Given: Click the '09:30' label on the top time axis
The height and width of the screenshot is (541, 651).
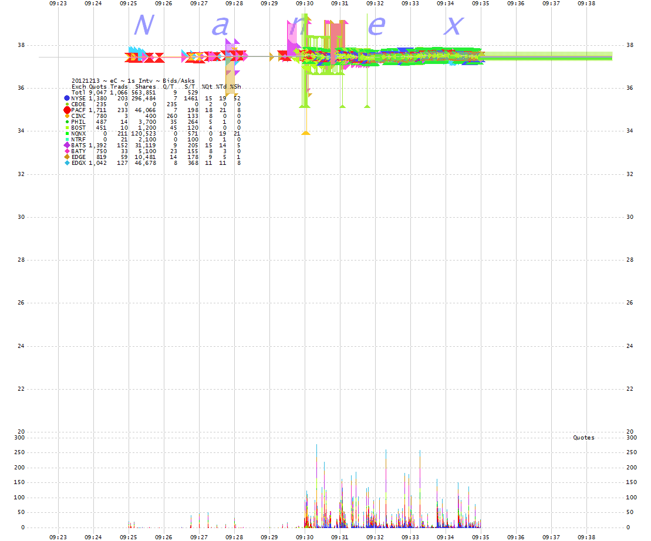Looking at the screenshot, I should (305, 4).
